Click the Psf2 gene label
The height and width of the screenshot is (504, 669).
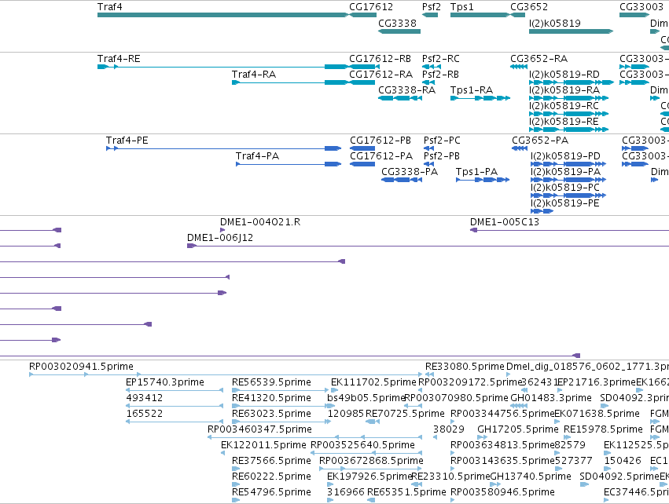click(x=432, y=7)
